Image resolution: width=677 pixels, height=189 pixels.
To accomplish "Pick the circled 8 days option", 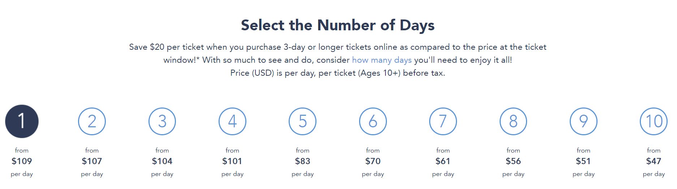I will click(x=513, y=121).
